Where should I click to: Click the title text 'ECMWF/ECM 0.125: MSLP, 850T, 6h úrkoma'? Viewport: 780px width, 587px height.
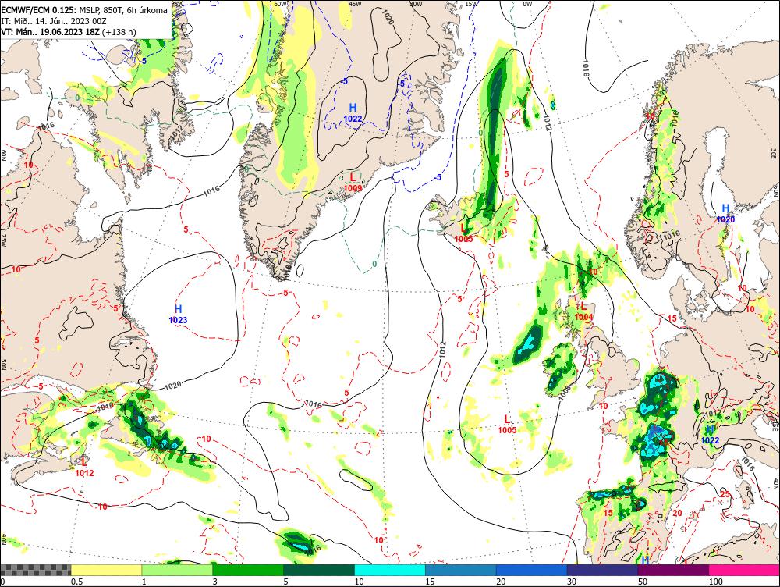(x=84, y=10)
